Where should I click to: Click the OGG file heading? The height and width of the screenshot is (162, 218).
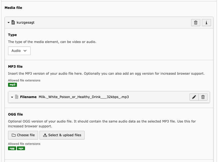click(x=15, y=114)
